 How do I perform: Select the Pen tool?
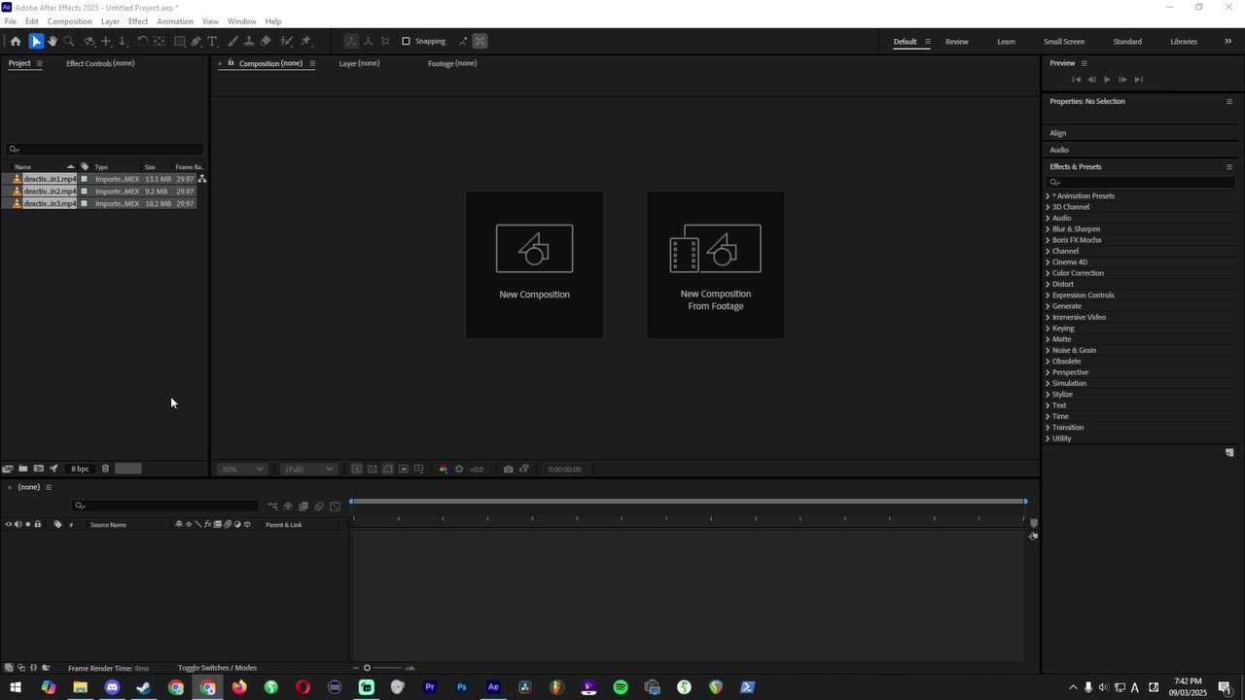196,41
